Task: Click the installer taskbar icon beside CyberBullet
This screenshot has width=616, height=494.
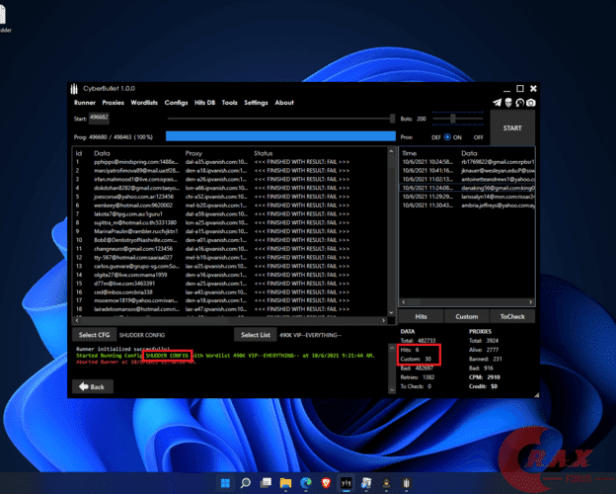Action: 366,483
